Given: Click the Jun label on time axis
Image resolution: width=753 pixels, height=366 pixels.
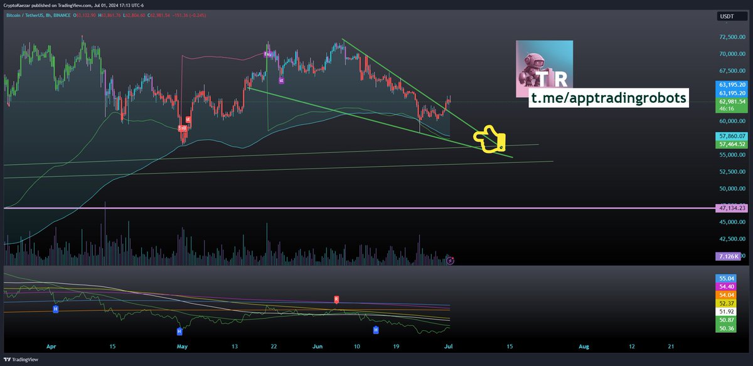Looking at the screenshot, I should click(318, 346).
